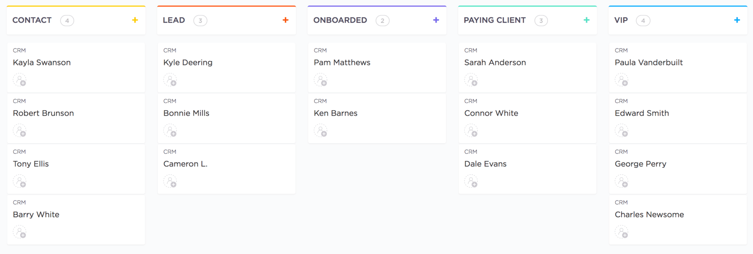Viewport: 753px width, 254px height.
Task: Click the assignee icon on Kyle Deering's card
Action: (171, 80)
